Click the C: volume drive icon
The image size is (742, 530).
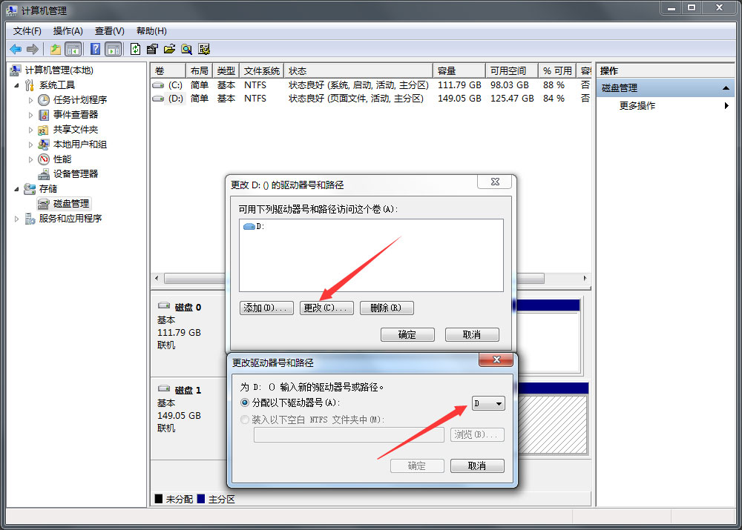pos(159,85)
